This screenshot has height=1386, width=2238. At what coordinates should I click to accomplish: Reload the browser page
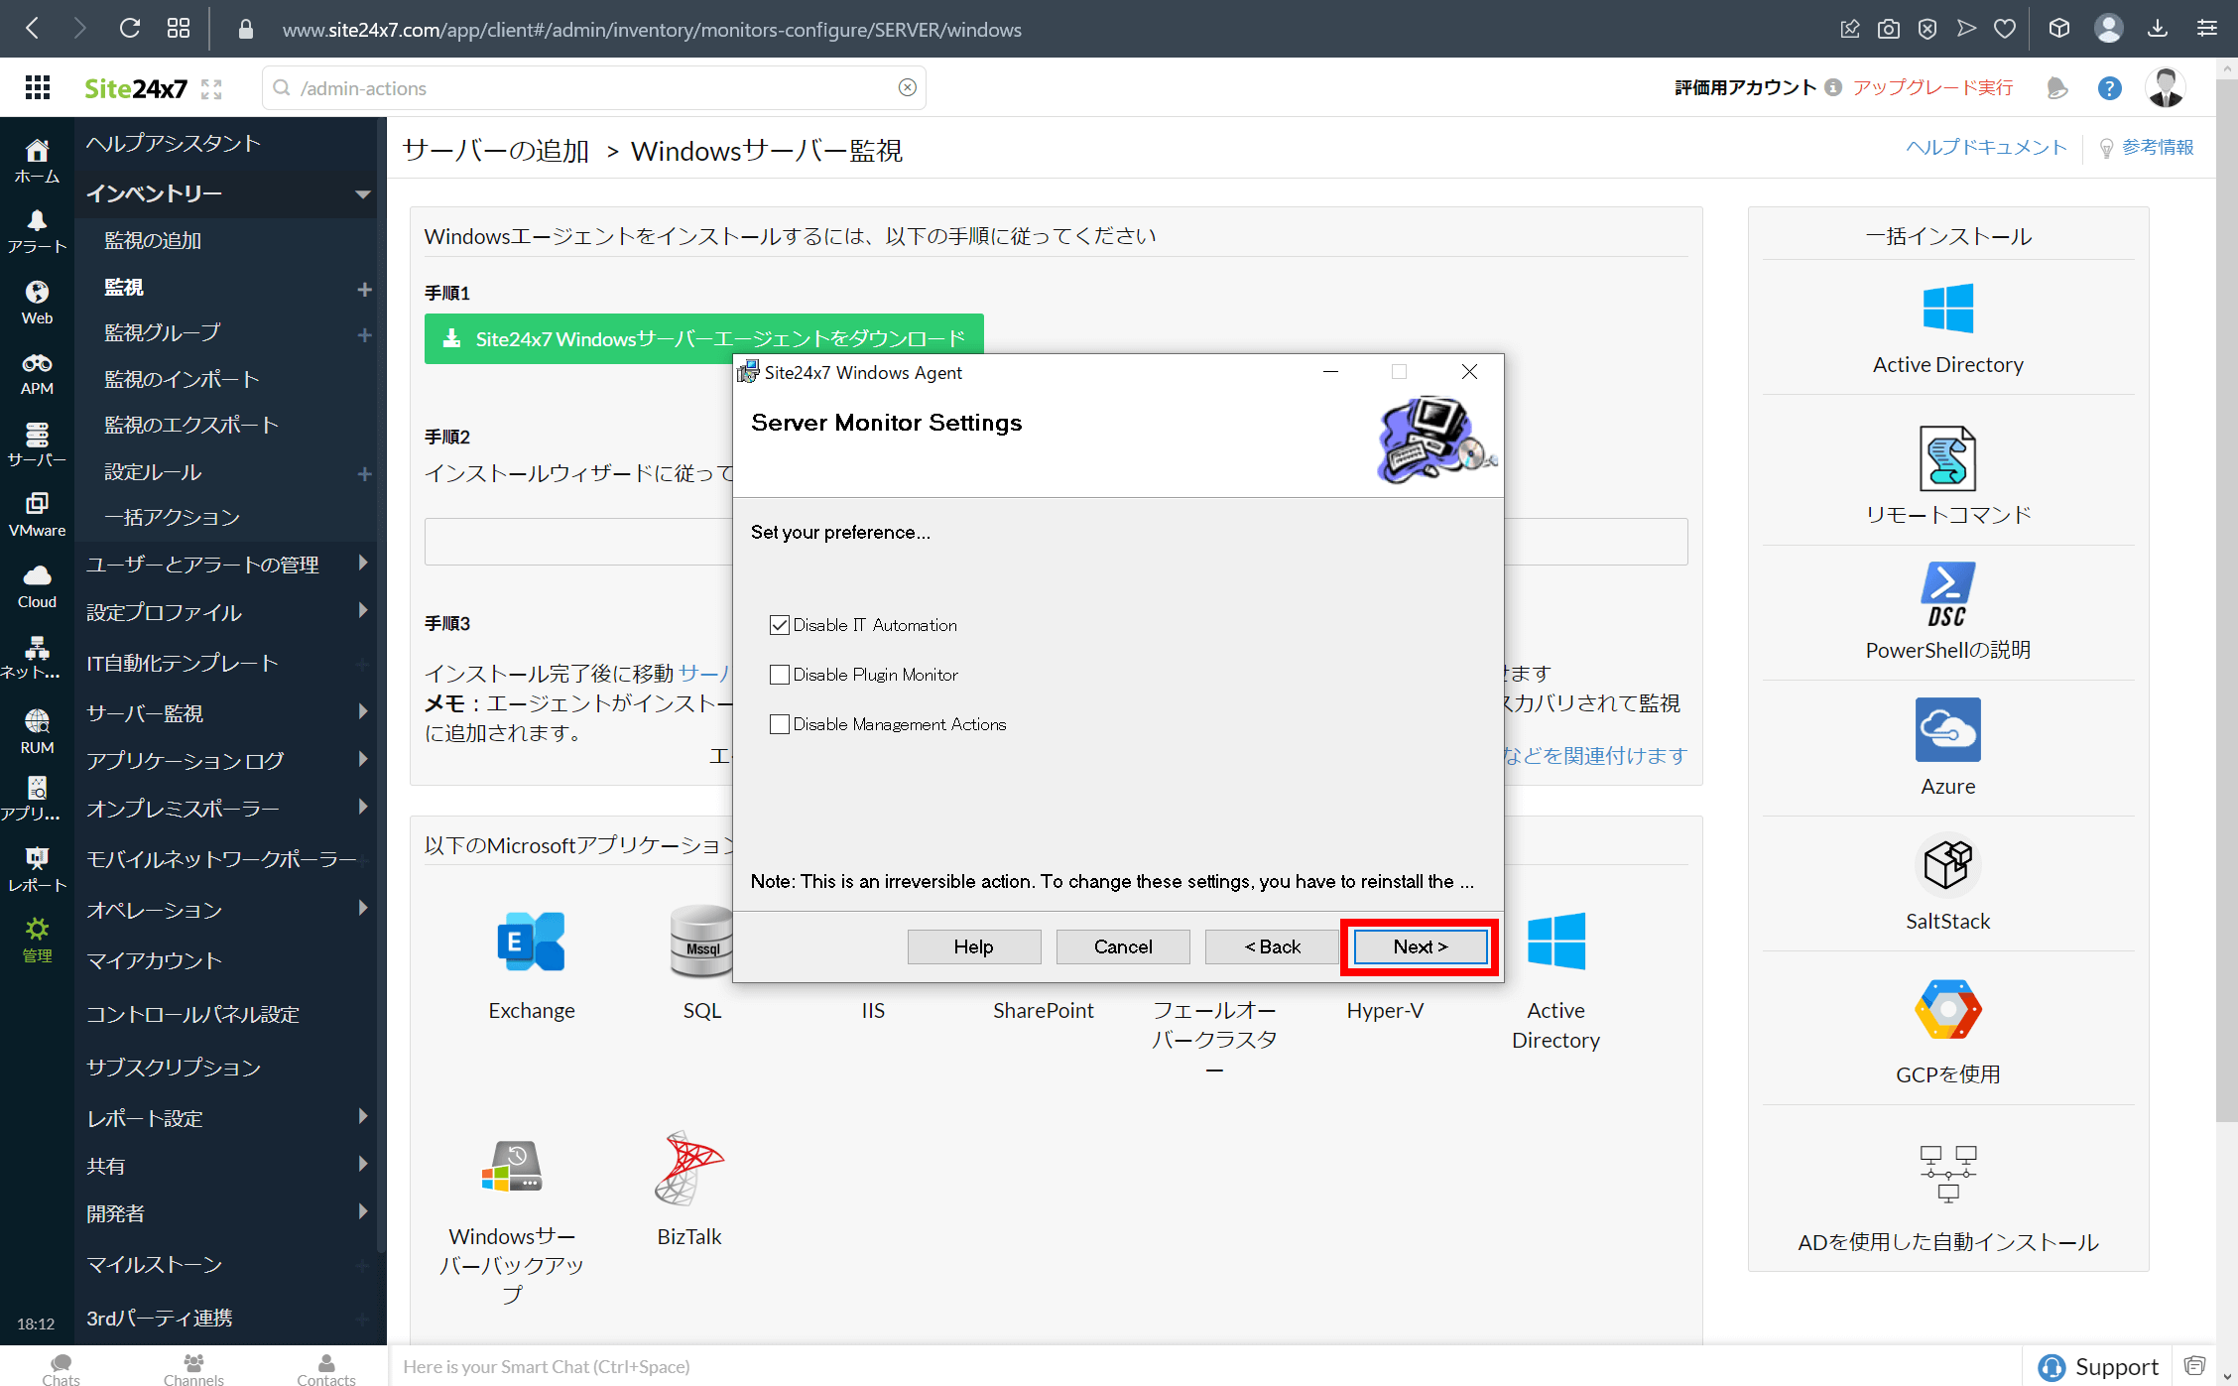(x=129, y=29)
